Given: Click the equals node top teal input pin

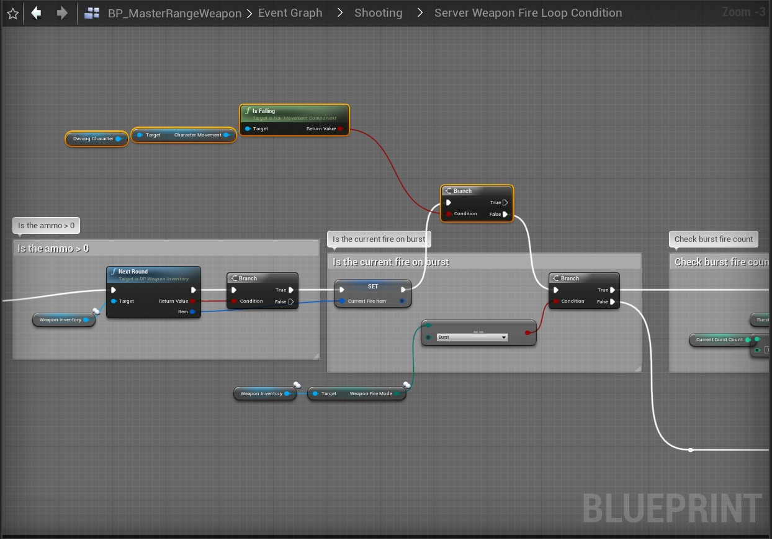Looking at the screenshot, I should (429, 325).
